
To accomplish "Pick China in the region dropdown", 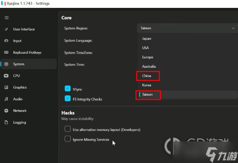I will point(187,76).
